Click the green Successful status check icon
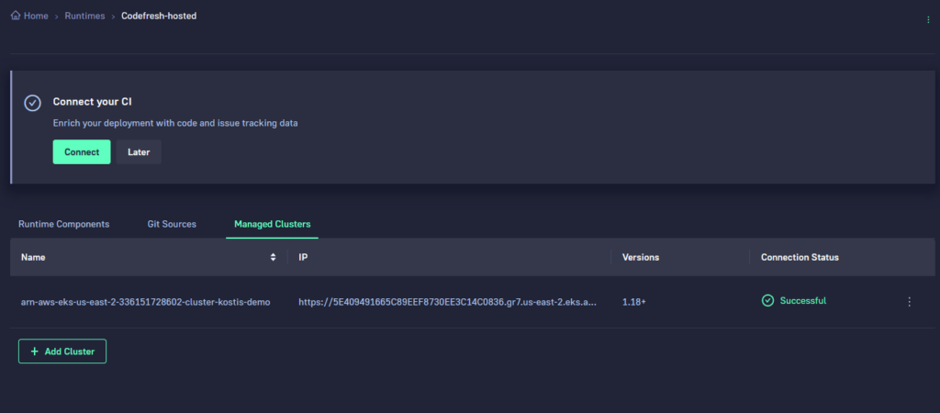940x413 pixels. pos(767,301)
